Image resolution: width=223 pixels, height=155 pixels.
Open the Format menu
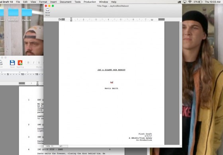click(x=43, y=2)
